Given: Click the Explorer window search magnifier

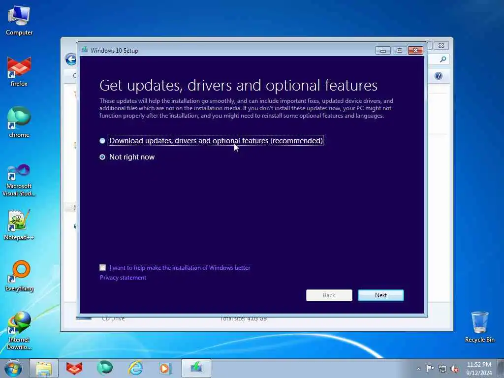Looking at the screenshot, I should pos(443,59).
